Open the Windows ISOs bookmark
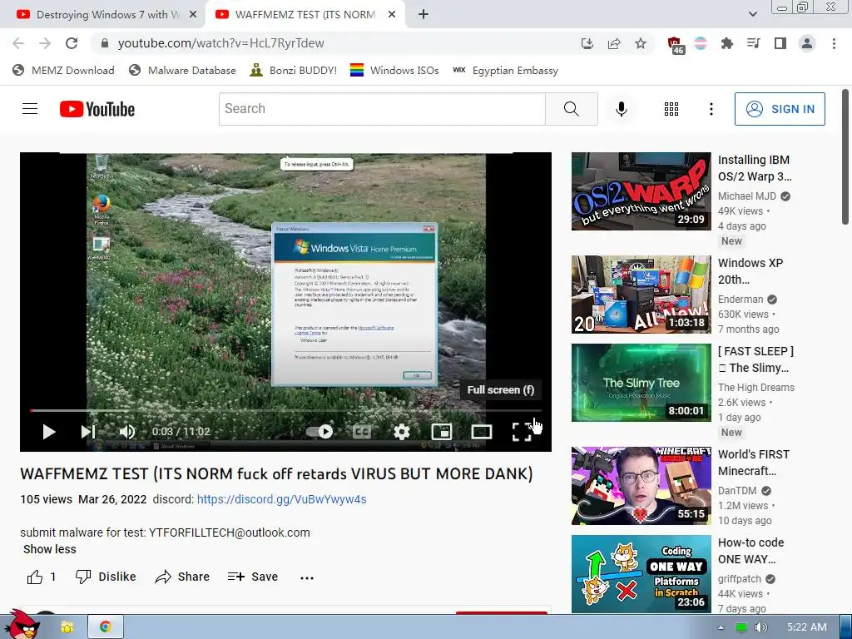The height and width of the screenshot is (639, 852). pyautogui.click(x=394, y=71)
